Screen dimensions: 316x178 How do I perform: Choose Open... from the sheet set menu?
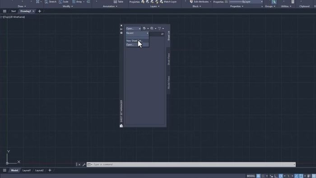(137, 45)
